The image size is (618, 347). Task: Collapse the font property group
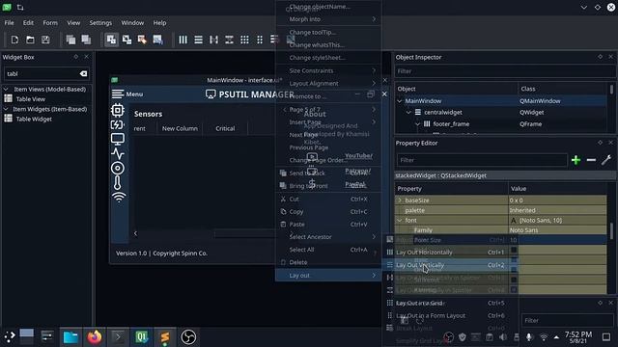(x=400, y=221)
